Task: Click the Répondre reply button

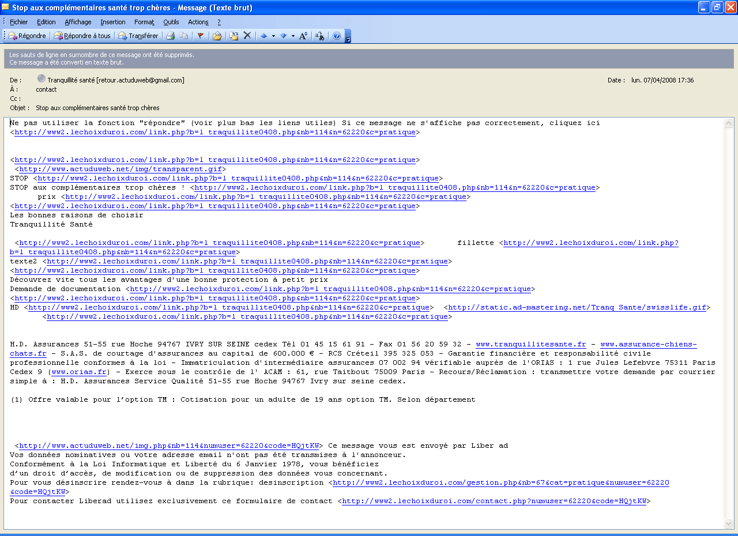Action: point(27,36)
